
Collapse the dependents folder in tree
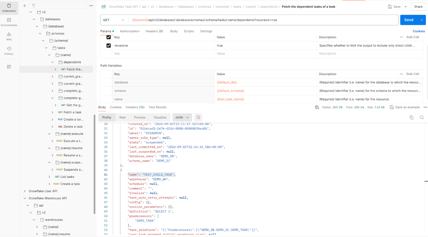tap(52, 62)
